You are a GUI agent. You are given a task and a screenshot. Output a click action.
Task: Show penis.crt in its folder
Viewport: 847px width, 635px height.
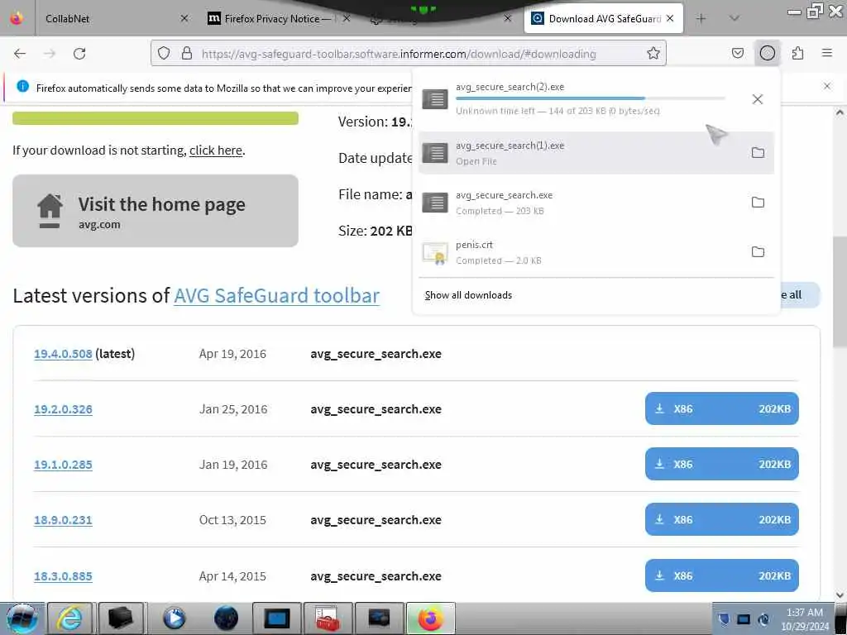tap(758, 252)
